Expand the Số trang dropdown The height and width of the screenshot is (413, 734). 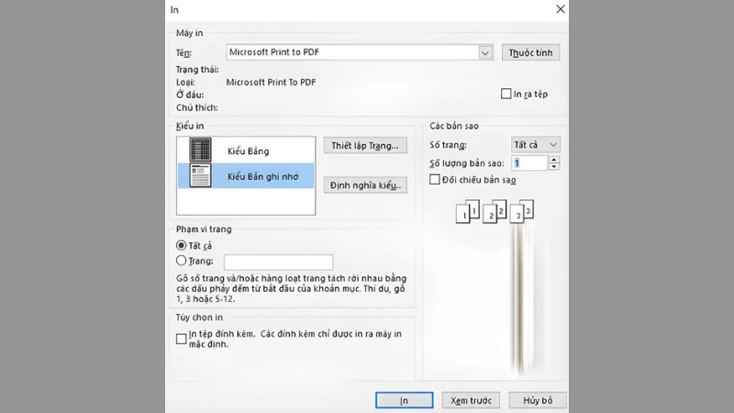[536, 145]
